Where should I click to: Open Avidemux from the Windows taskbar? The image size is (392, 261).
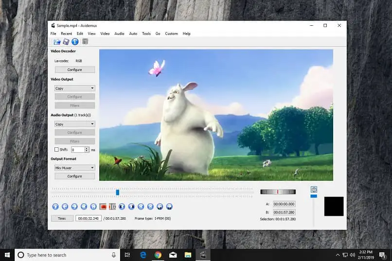click(x=203, y=255)
